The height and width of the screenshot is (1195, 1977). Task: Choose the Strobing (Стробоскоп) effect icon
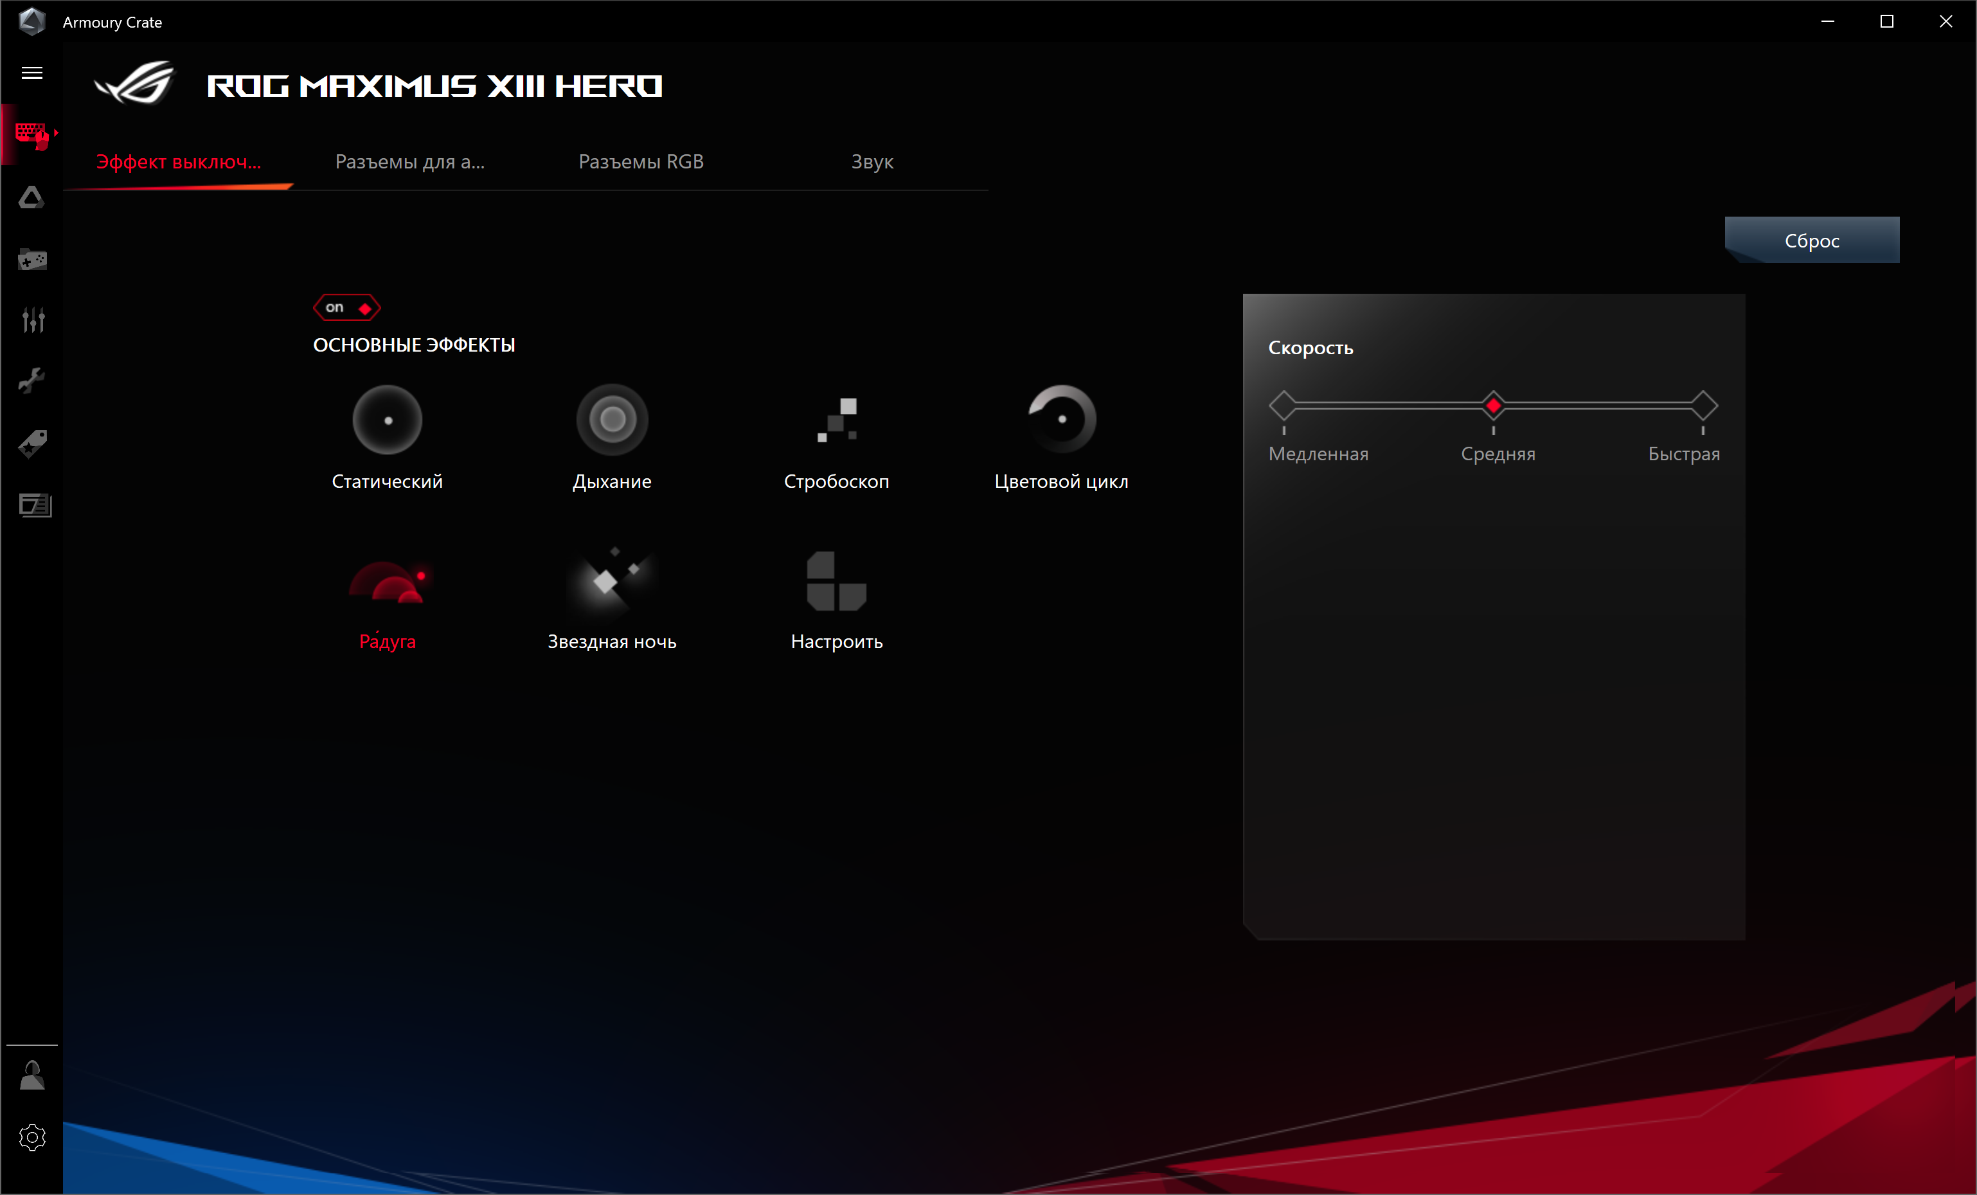pos(836,419)
